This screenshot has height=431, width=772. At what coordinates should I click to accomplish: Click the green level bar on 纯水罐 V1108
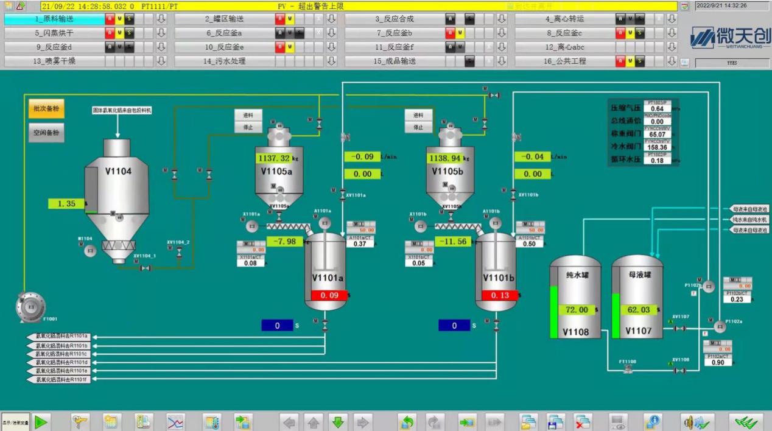[x=553, y=312]
